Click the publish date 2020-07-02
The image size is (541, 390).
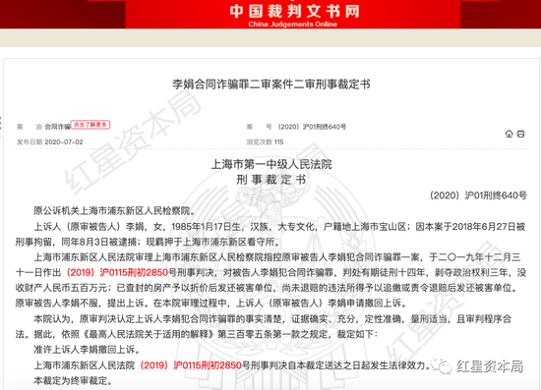(x=64, y=141)
